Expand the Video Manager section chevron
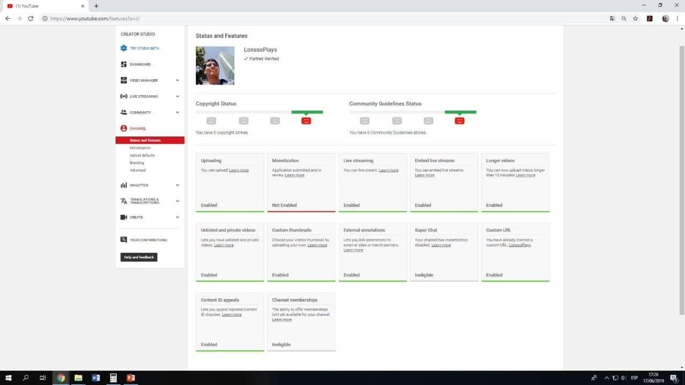Screen dimensions: 685x385 click(x=178, y=80)
